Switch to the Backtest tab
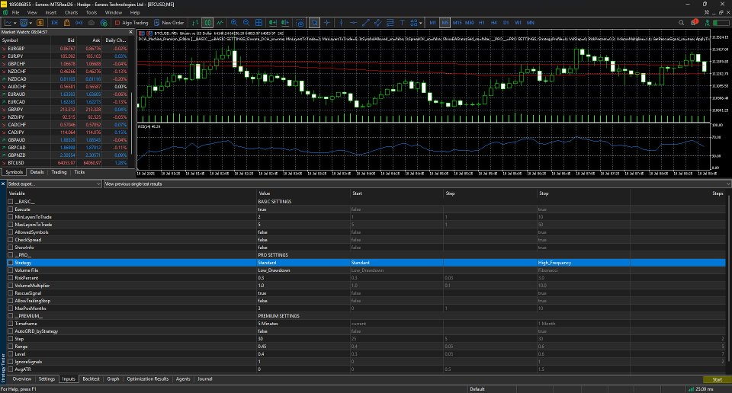 91,379
